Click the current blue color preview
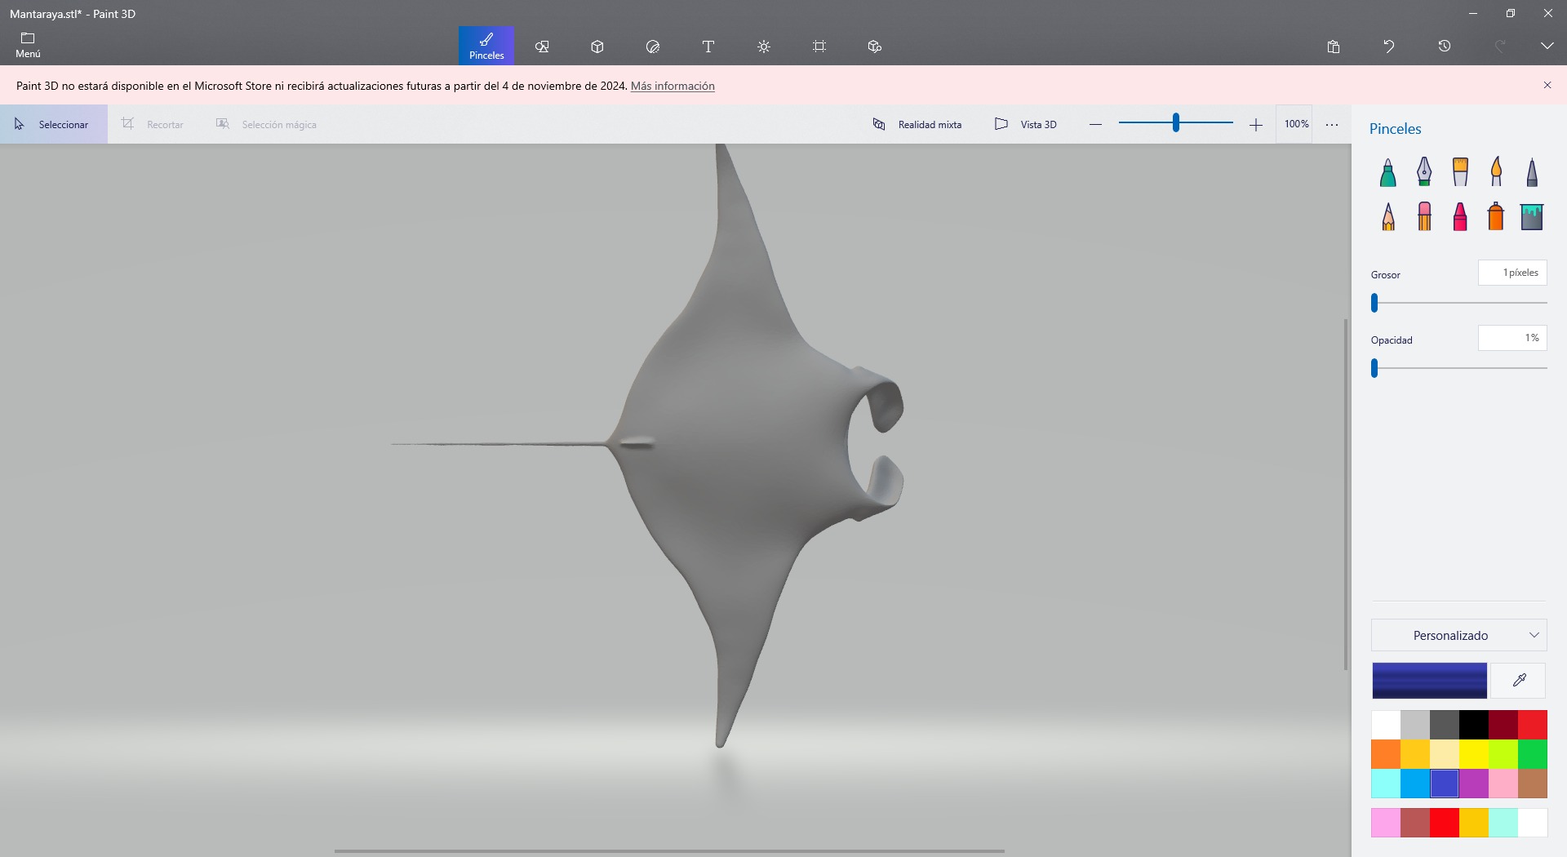This screenshot has width=1567, height=857. tap(1430, 681)
